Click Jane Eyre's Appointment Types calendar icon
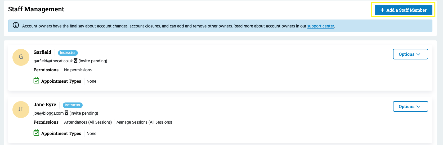 pos(36,133)
